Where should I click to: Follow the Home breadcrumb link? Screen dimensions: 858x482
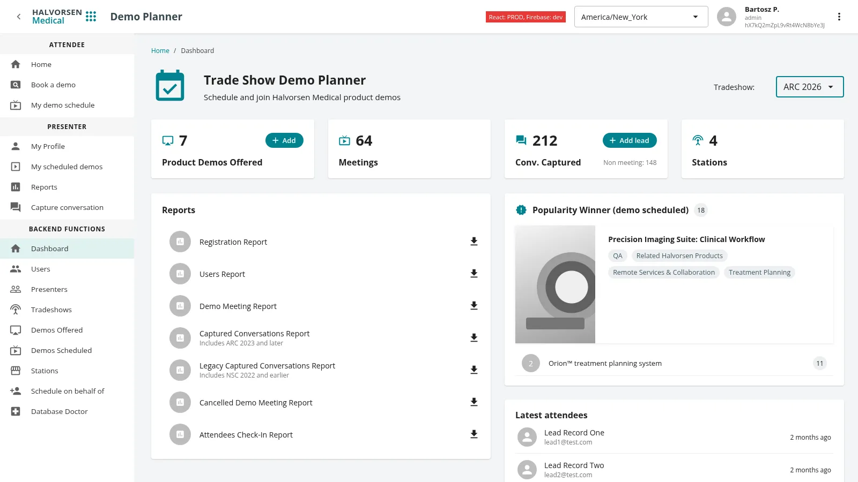[x=160, y=51]
